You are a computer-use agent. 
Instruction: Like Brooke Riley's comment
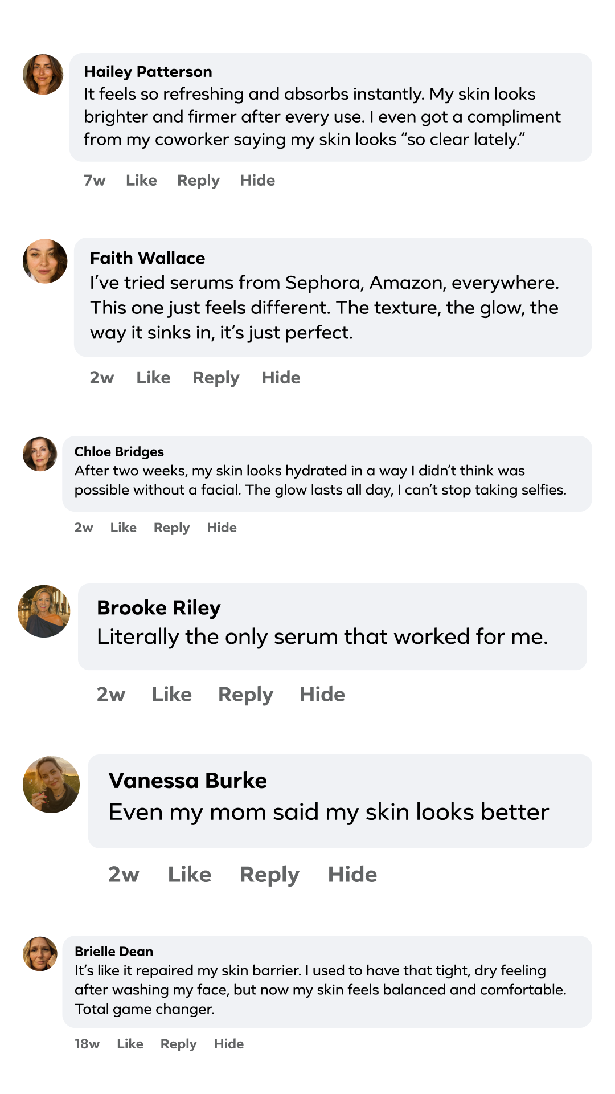coord(171,695)
